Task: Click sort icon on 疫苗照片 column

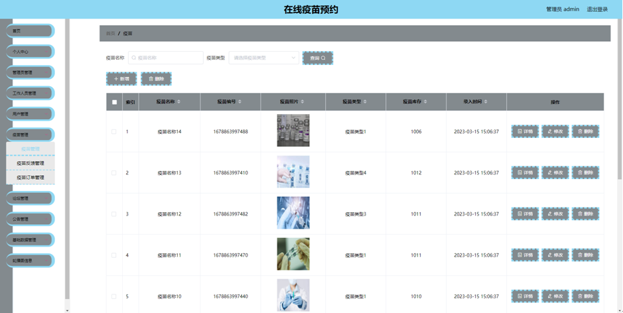Action: click(303, 101)
